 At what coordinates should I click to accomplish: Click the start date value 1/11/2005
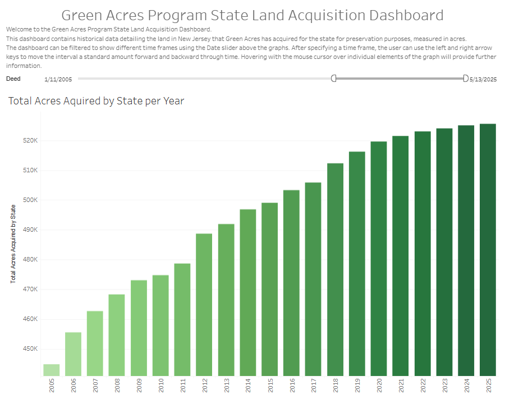click(58, 79)
